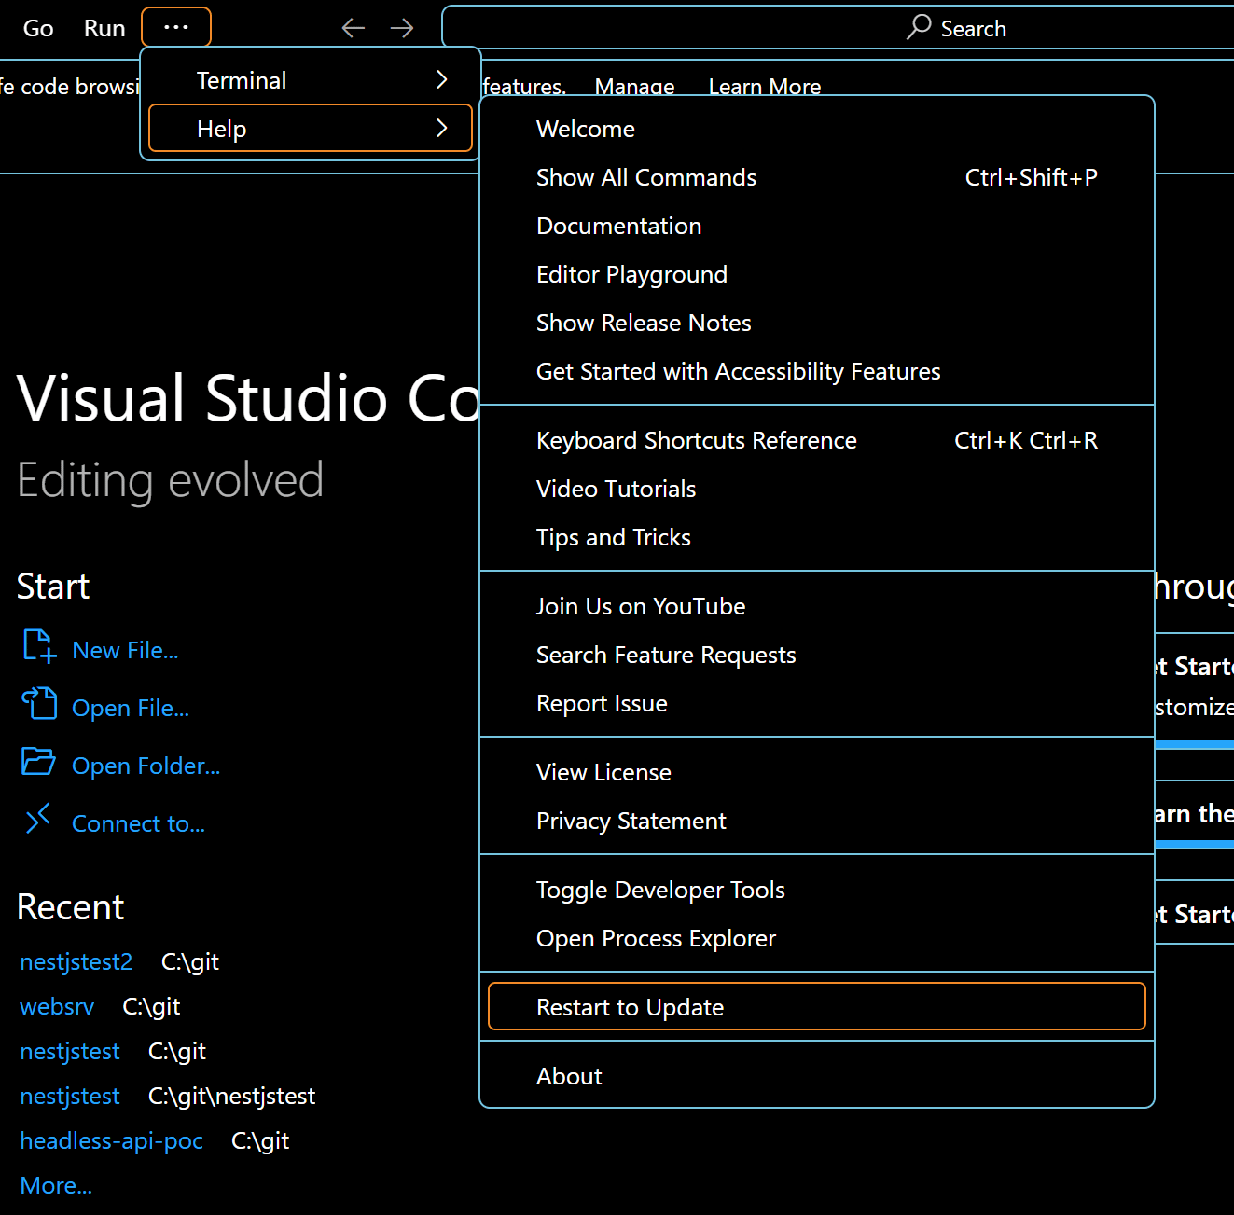Viewport: 1234px width, 1215px height.
Task: Click the More... link under Recent
Action: [56, 1185]
